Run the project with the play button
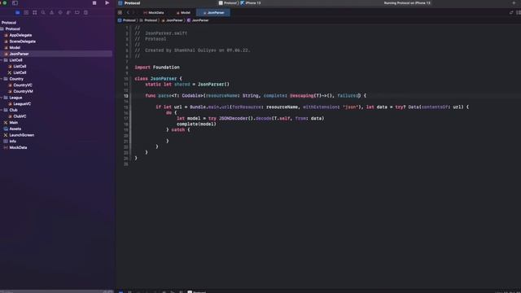 [x=107, y=3]
